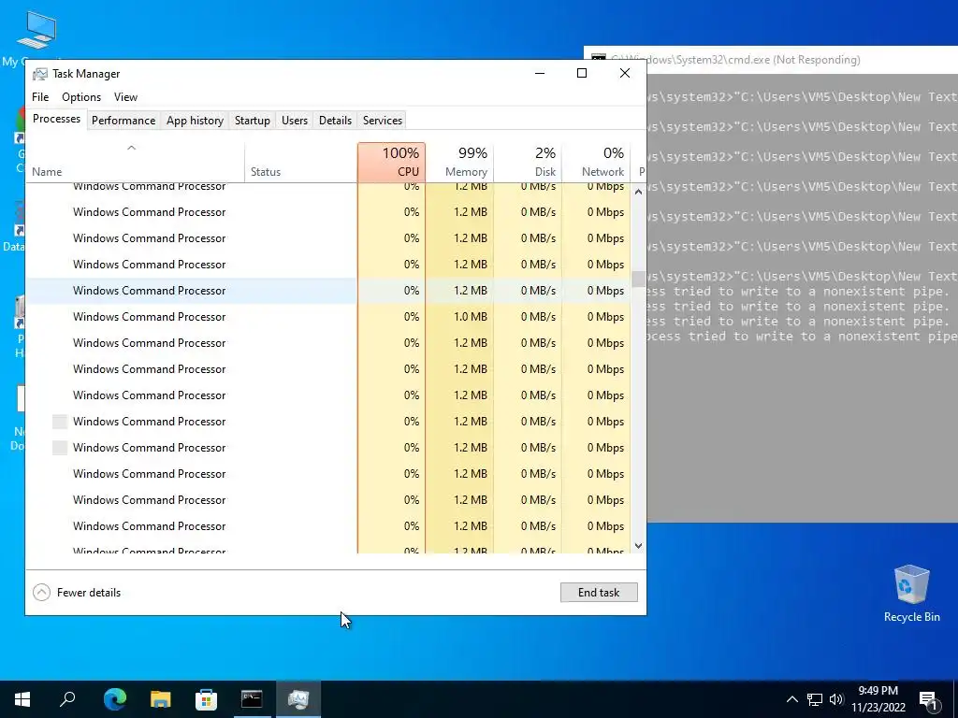The width and height of the screenshot is (958, 718).
Task: Sort by Status column header
Action: [300, 163]
